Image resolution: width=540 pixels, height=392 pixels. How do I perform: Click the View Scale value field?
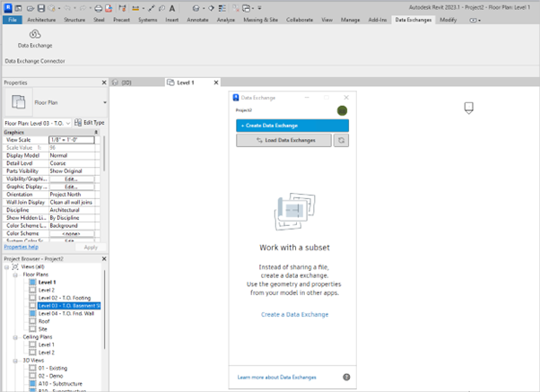[72, 140]
